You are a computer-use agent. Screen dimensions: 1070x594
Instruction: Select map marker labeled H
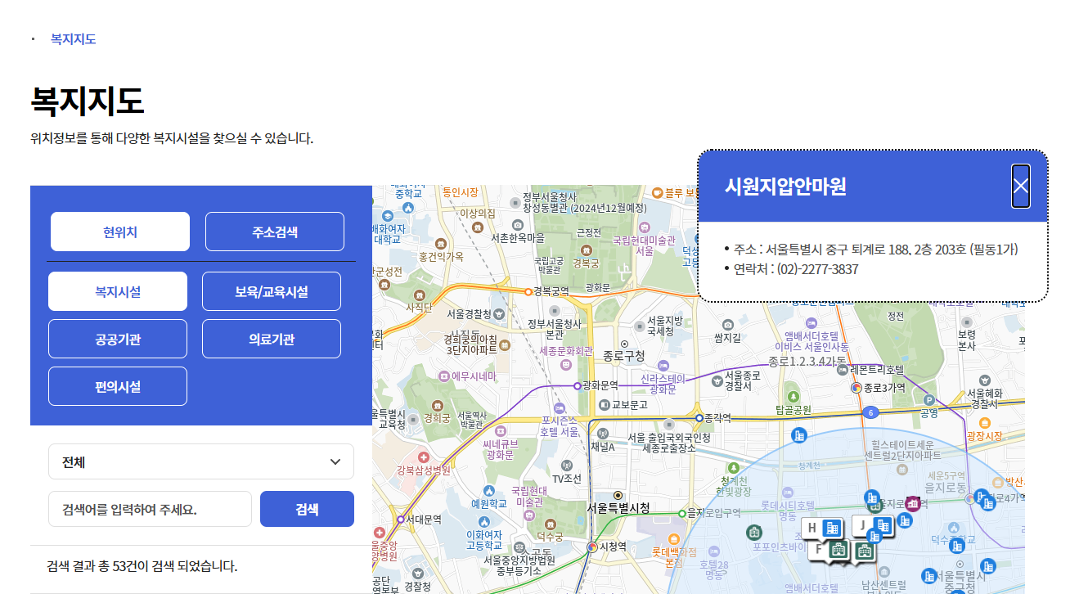823,529
